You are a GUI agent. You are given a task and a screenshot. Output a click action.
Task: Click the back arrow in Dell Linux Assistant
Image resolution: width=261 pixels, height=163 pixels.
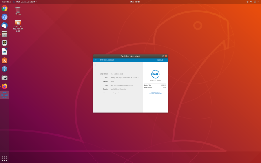point(96,65)
